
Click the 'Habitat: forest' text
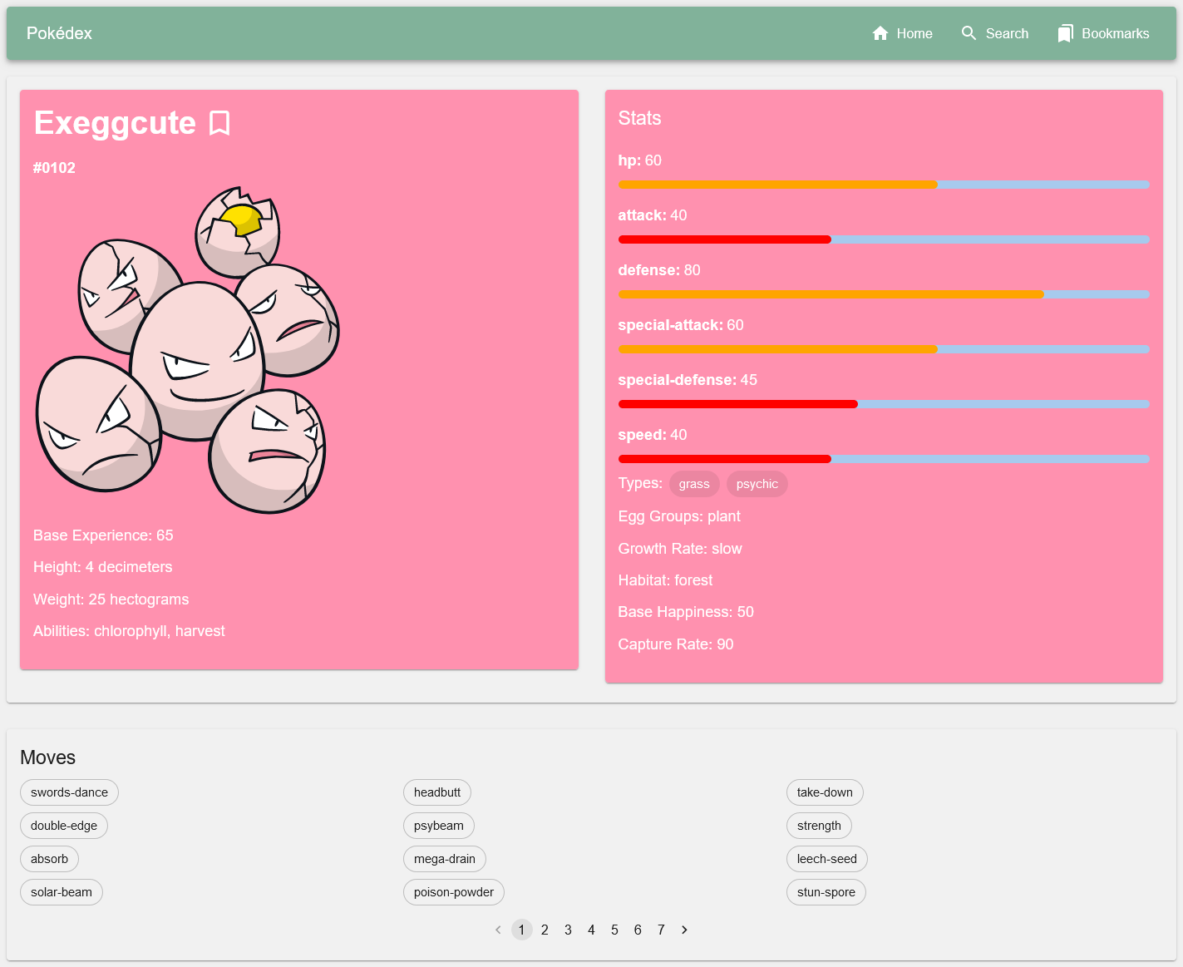[665, 580]
